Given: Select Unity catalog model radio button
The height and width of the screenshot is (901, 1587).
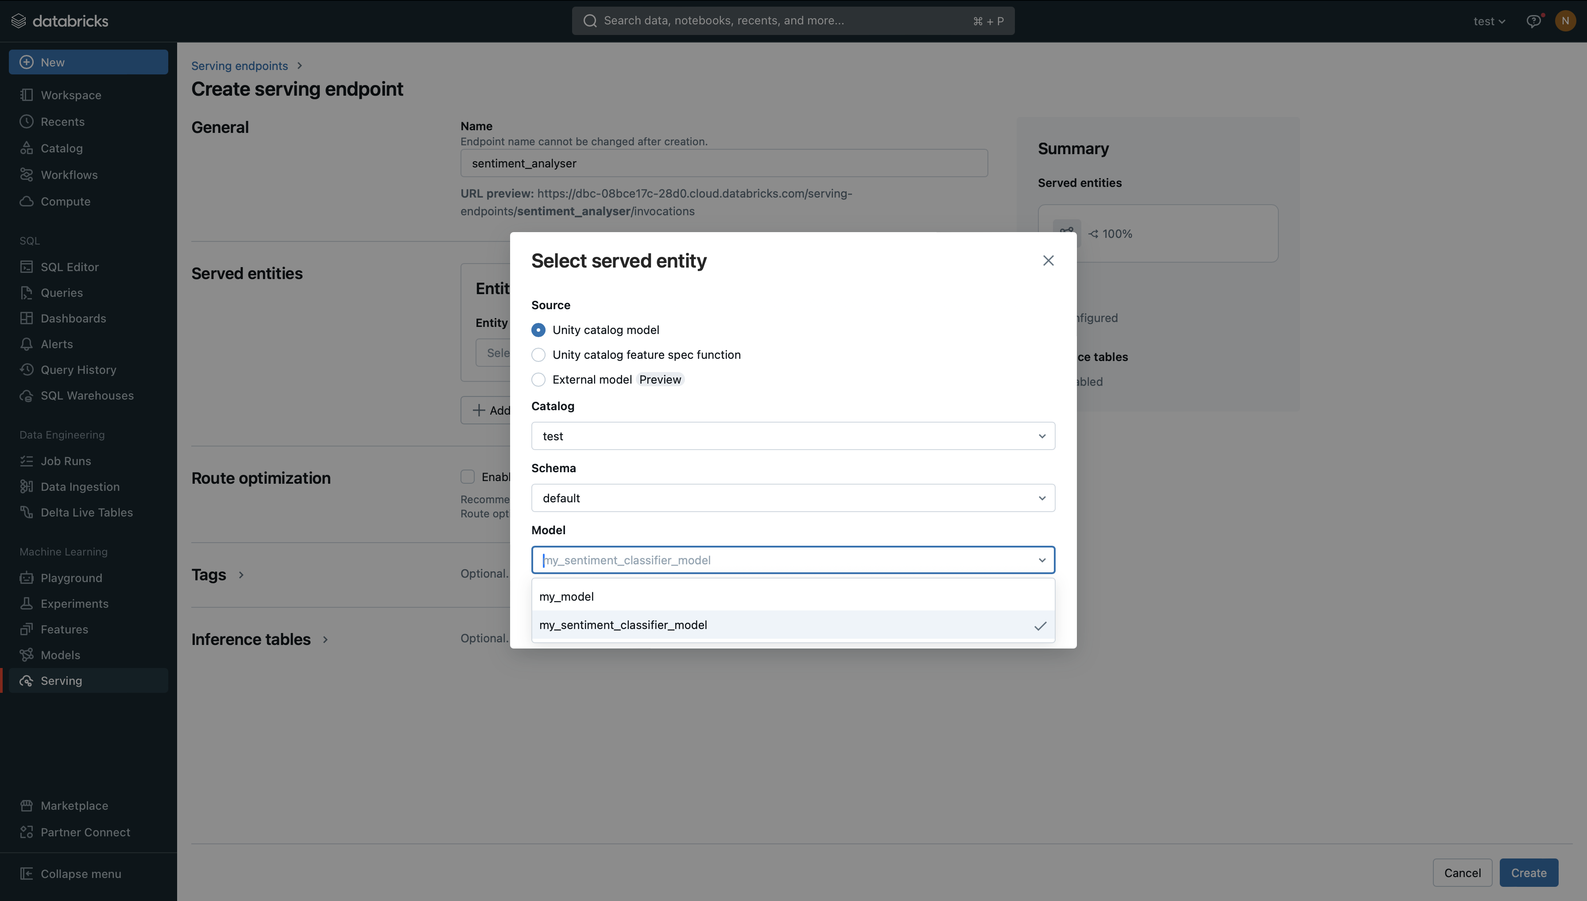Looking at the screenshot, I should [x=538, y=330].
